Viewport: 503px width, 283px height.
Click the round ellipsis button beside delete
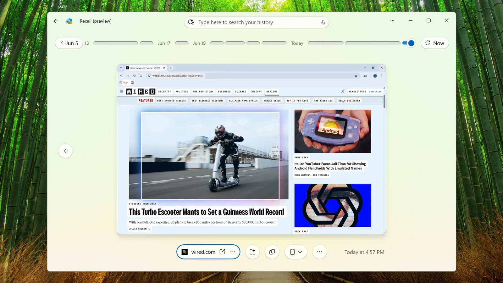(319, 252)
